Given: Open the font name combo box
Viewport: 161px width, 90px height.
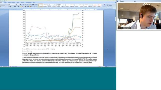Looking at the screenshot, I should (x=12, y=4).
